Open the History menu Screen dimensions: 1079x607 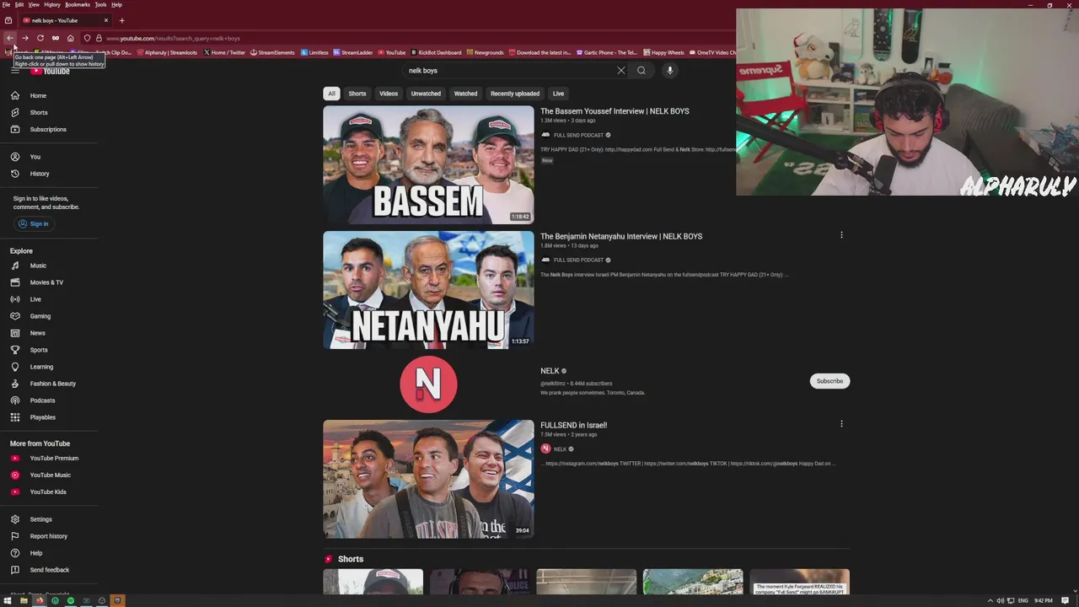click(x=52, y=4)
